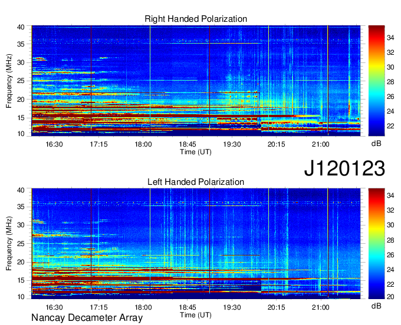
Task: Click 32 dB mark on Right Handed colorbar
Action: click(390, 52)
